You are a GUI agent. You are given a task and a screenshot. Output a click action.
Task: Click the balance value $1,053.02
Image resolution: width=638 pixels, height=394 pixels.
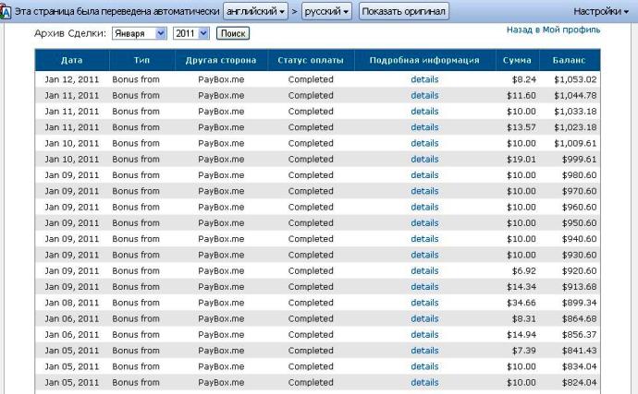575,79
